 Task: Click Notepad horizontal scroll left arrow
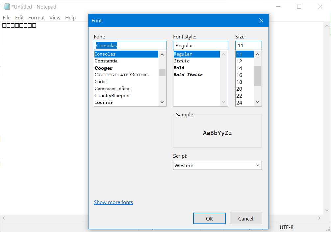4,218
